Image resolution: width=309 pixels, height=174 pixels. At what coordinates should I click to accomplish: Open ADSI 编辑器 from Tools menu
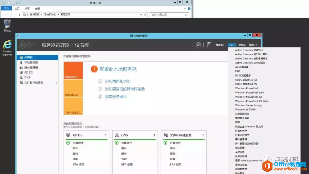pos(241,67)
